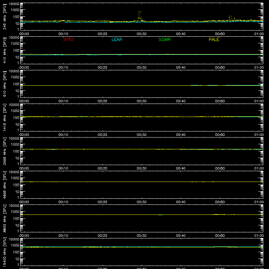Click the 10000 y-axis label of the 2695 MHz plot

[14, 139]
